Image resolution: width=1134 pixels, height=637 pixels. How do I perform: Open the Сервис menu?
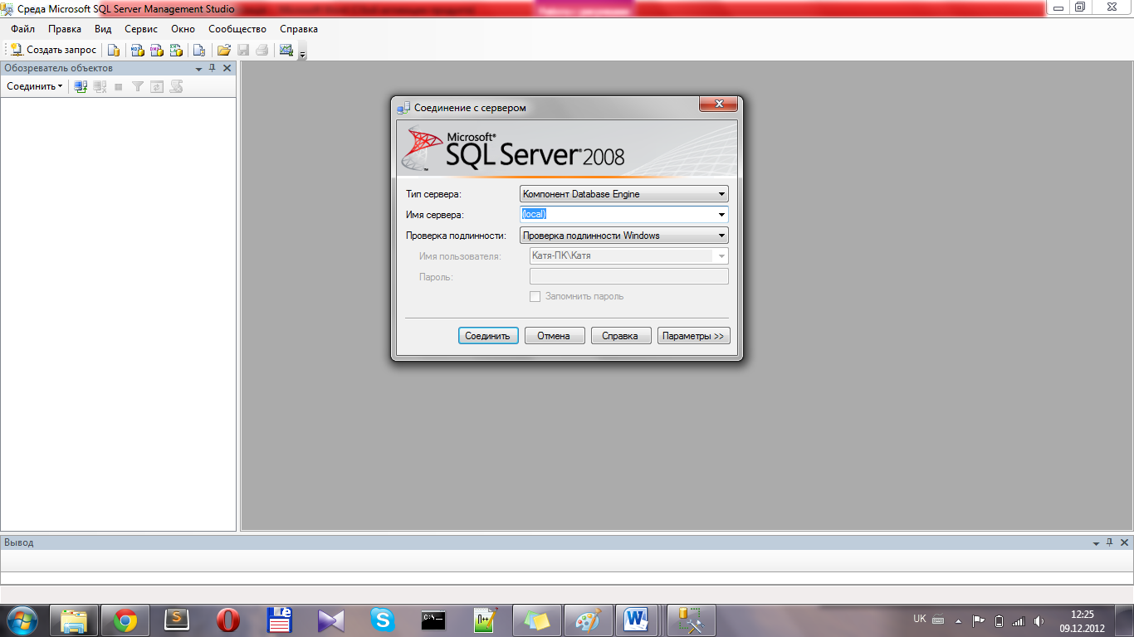(x=141, y=29)
